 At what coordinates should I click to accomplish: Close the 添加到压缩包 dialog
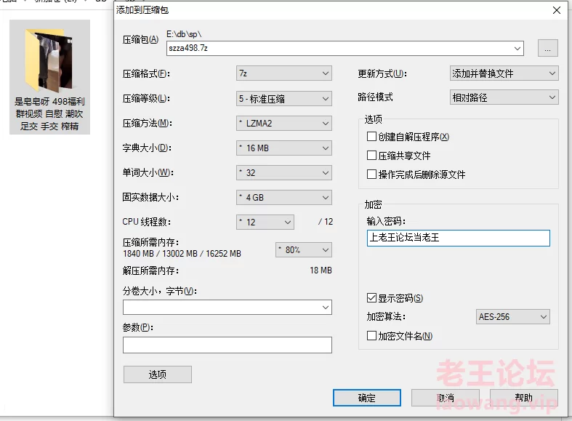[557, 10]
